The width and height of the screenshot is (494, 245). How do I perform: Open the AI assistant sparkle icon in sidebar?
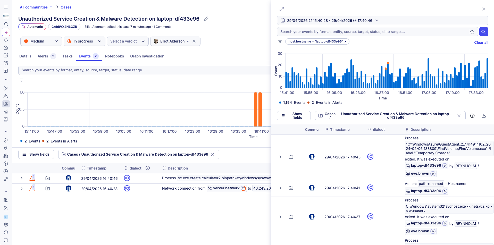6,32
